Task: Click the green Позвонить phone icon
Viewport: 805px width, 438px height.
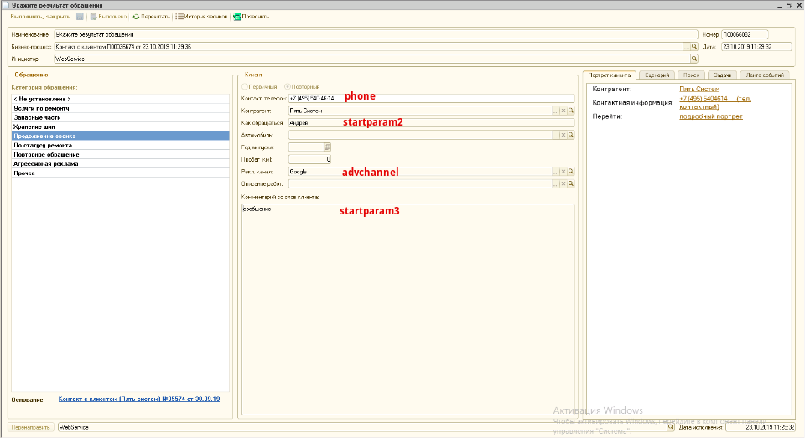Action: (x=237, y=17)
